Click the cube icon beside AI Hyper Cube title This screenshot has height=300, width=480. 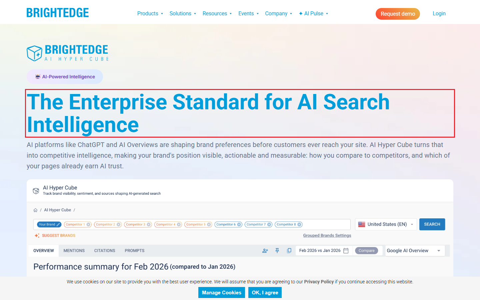pyautogui.click(x=36, y=191)
